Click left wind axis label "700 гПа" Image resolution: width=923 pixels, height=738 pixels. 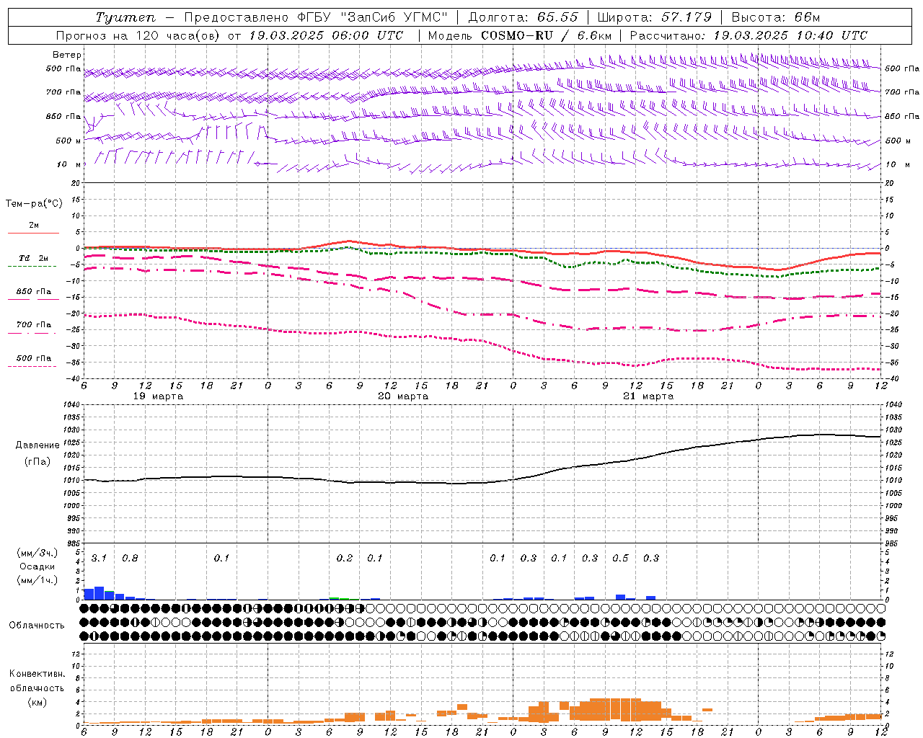pyautogui.click(x=63, y=92)
